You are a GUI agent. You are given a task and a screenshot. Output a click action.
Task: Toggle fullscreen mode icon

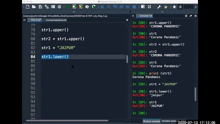point(149,7)
